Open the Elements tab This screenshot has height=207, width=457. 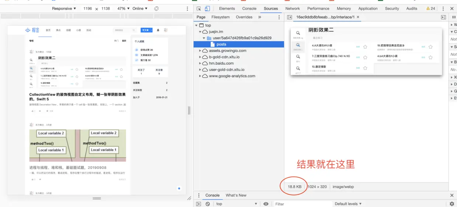pyautogui.click(x=227, y=8)
